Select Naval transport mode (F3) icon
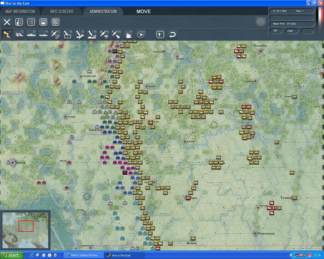 (x=31, y=34)
